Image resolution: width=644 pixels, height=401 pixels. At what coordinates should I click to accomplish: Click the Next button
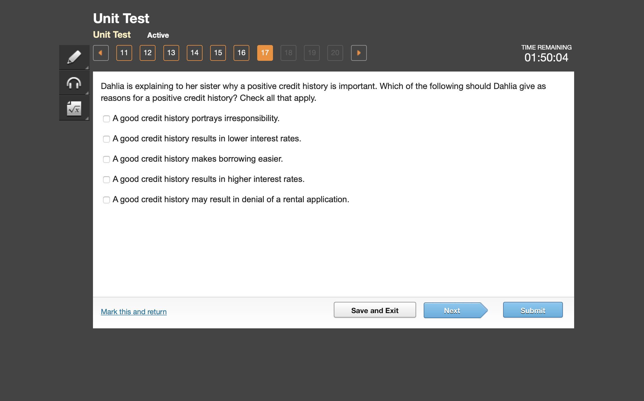click(452, 310)
